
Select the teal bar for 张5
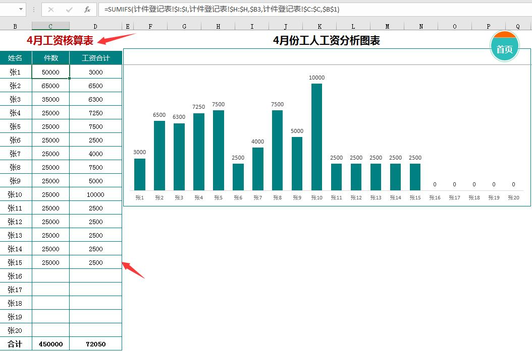click(218, 151)
